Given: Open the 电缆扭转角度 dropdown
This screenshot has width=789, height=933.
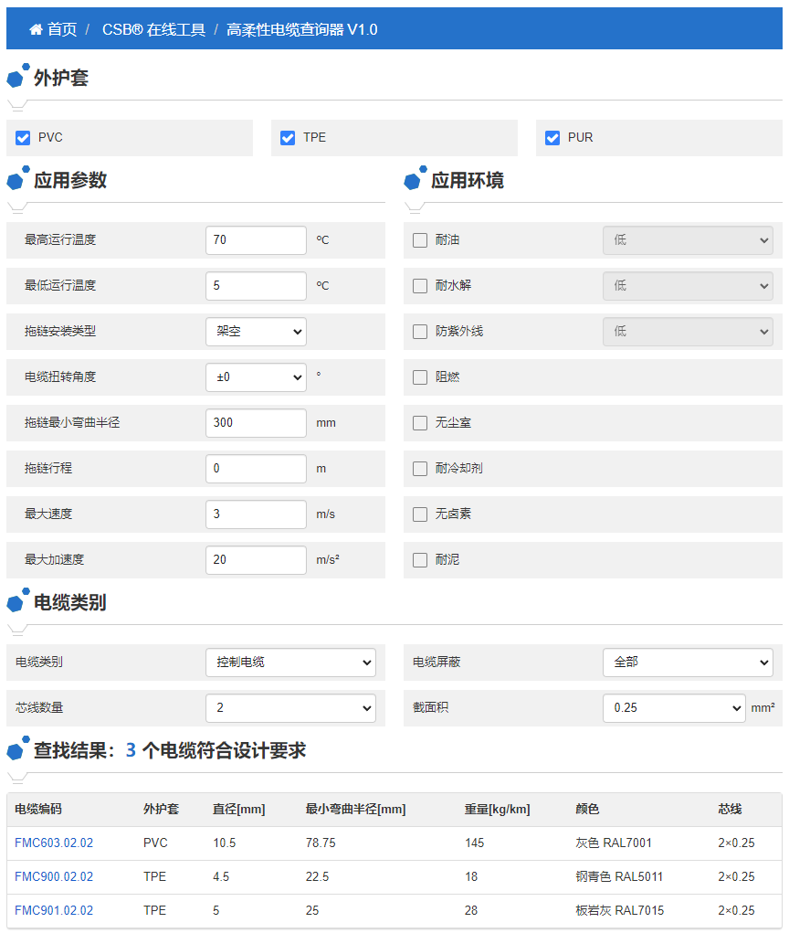Looking at the screenshot, I should pyautogui.click(x=256, y=376).
